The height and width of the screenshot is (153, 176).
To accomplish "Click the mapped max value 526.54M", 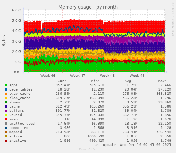I will [164, 132].
